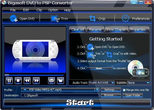This screenshot has width=154, height=110.
Task: Click Browse... for destination
Action: (111, 95)
